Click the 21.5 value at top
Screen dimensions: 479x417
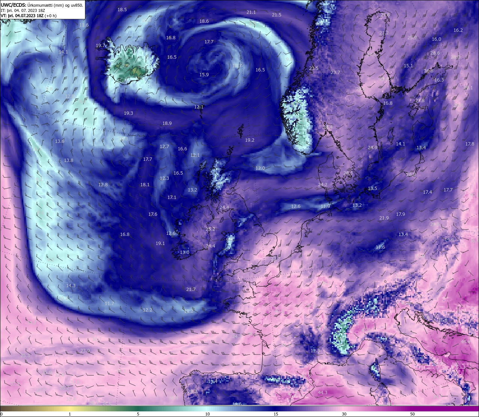click(x=277, y=15)
